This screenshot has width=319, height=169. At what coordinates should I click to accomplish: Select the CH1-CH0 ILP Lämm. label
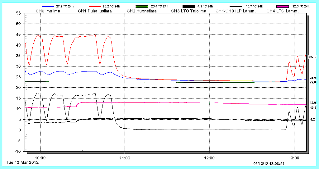pos(236,11)
